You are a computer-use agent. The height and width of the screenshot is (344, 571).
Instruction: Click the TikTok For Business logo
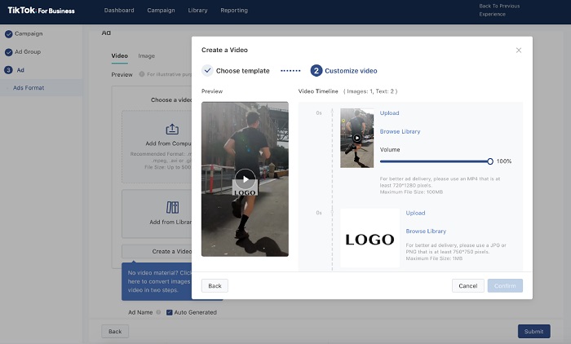40,11
